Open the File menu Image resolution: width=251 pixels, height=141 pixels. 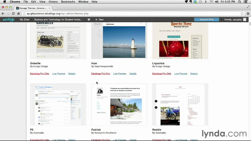tap(26, 2)
